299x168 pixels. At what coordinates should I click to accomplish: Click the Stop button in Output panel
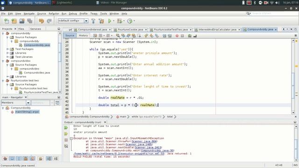tap(66, 140)
